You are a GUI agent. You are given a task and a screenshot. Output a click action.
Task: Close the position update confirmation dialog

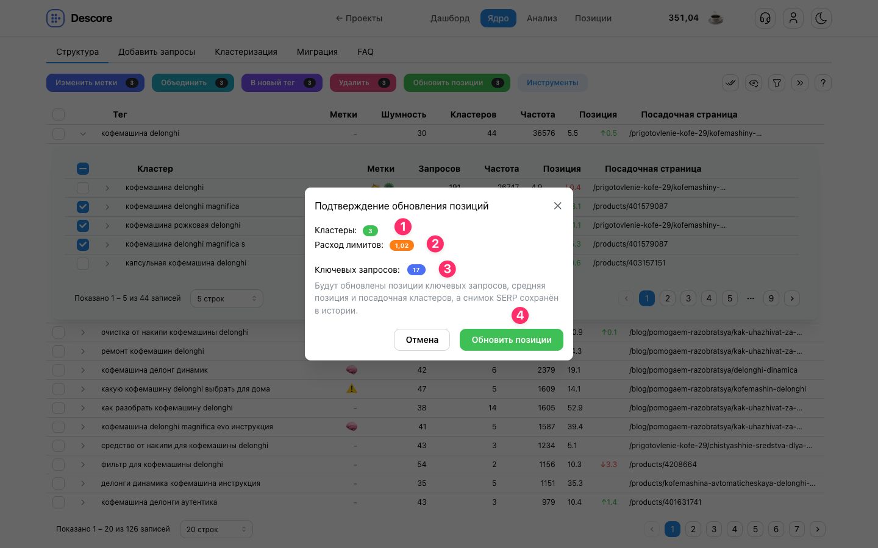click(x=557, y=206)
